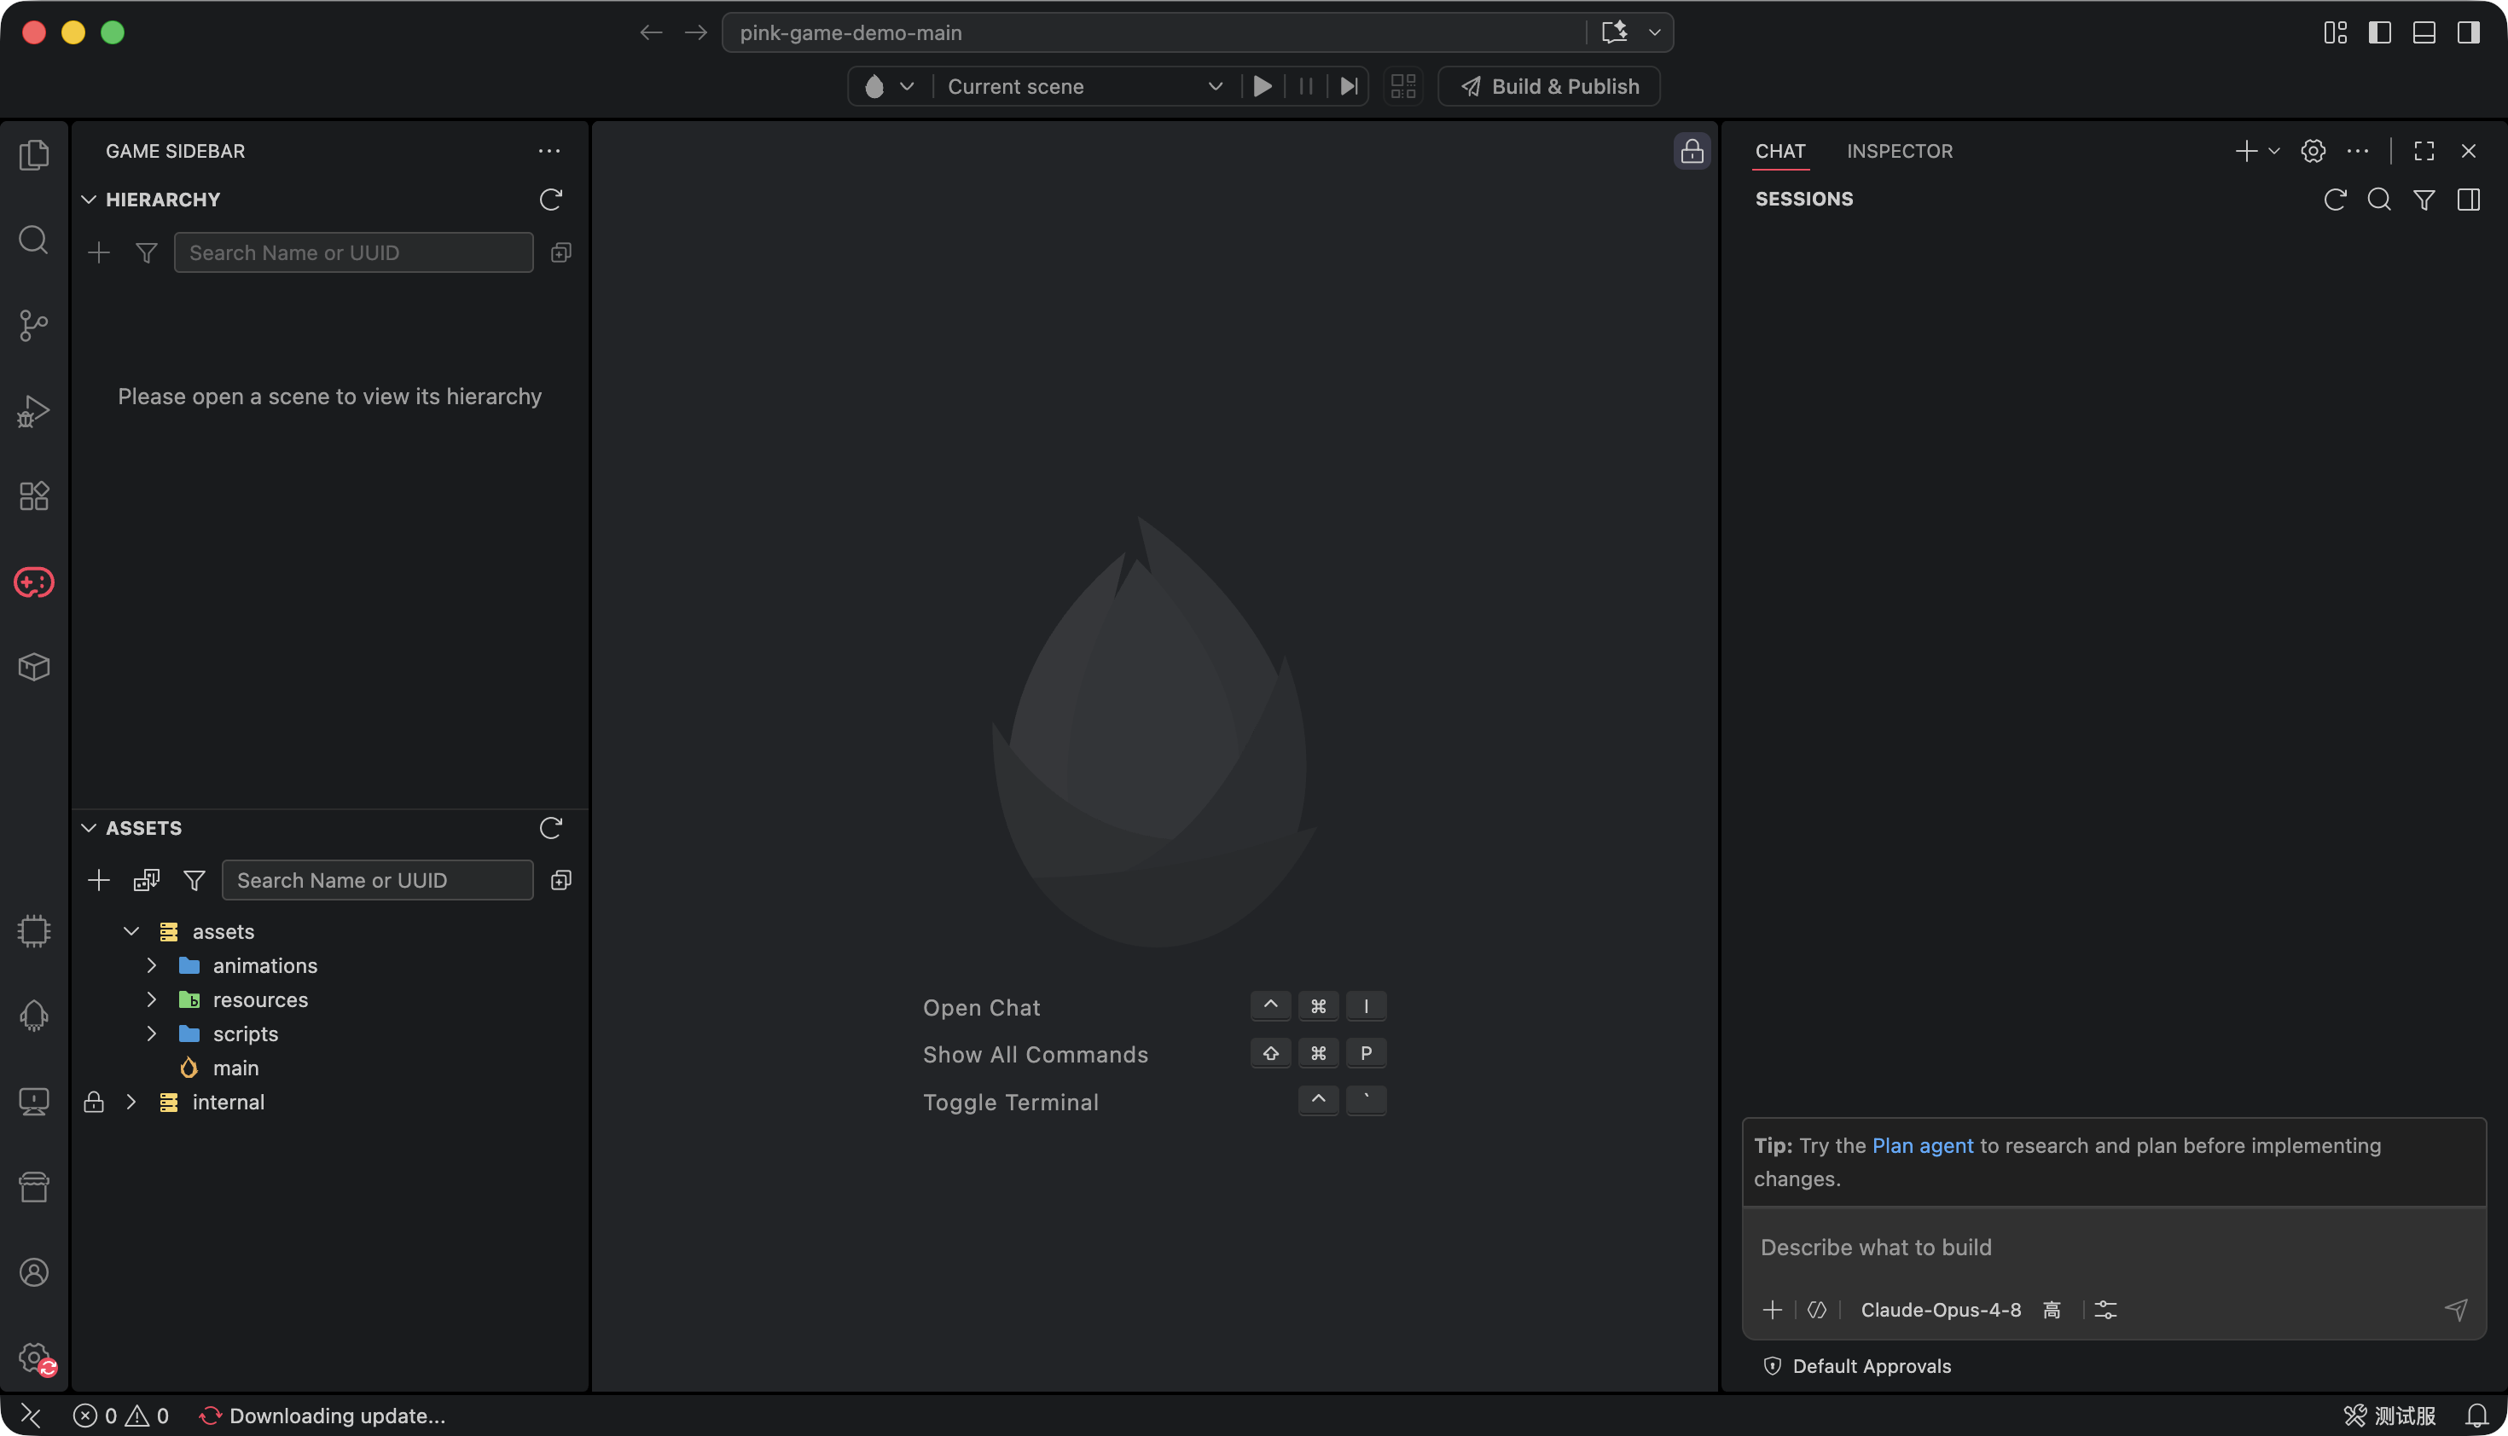Click the Assets filter funnel icon

click(x=194, y=880)
